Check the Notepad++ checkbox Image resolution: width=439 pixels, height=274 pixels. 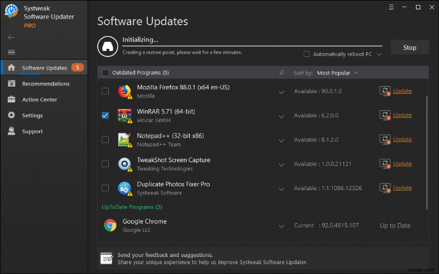tap(105, 140)
